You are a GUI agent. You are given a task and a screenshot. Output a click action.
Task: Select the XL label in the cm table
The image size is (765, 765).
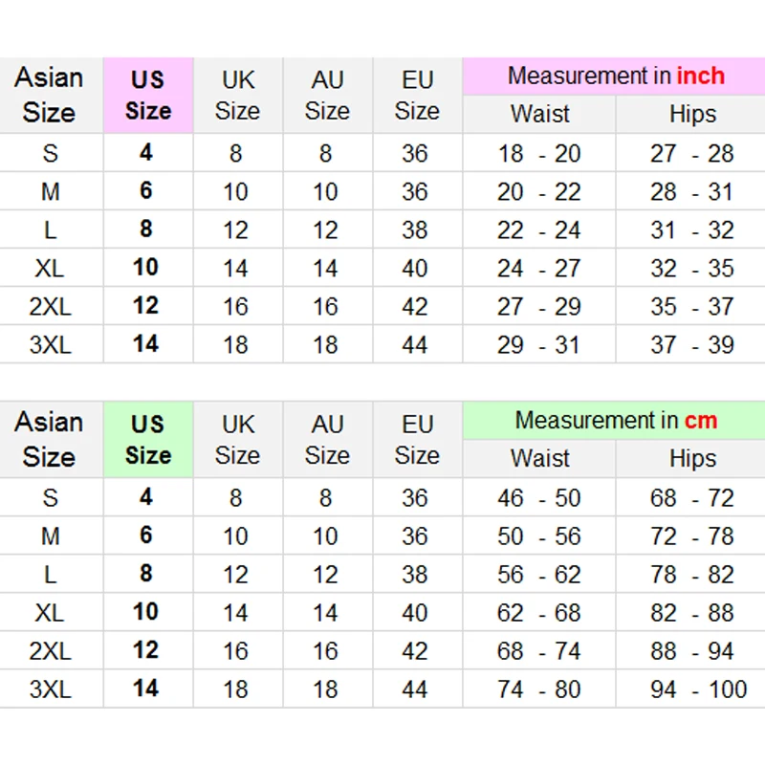click(50, 612)
